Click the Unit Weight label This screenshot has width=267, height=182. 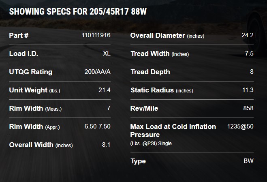(x=34, y=90)
